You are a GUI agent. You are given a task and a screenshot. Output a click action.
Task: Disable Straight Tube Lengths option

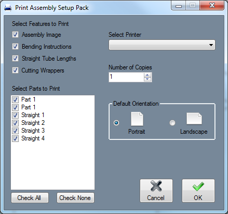point(15,59)
